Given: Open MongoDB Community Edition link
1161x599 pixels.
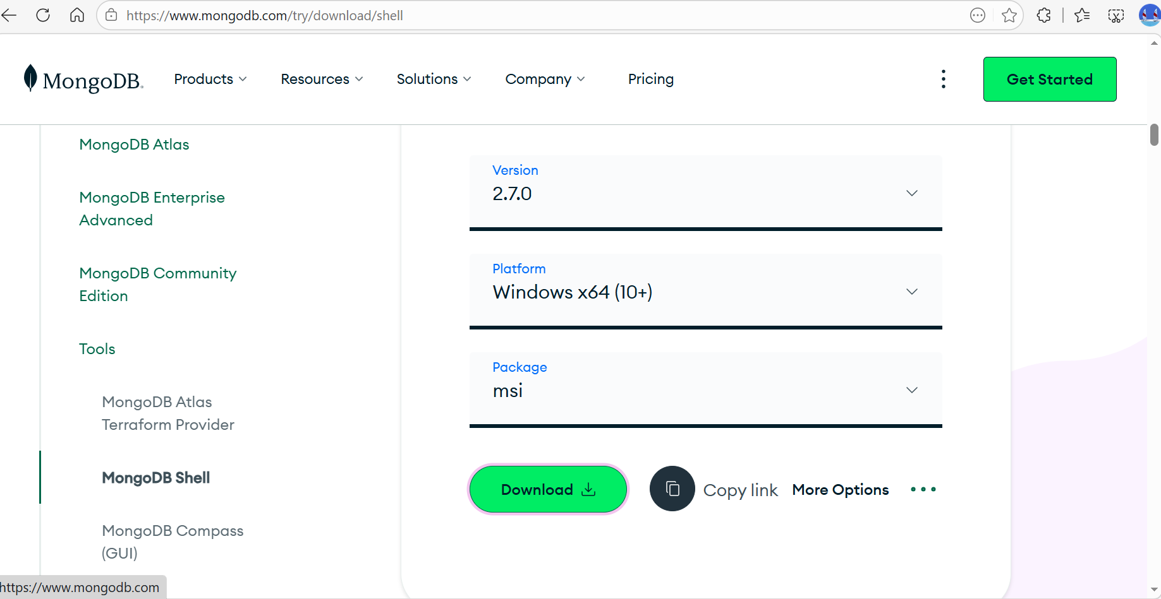Looking at the screenshot, I should pyautogui.click(x=158, y=285).
